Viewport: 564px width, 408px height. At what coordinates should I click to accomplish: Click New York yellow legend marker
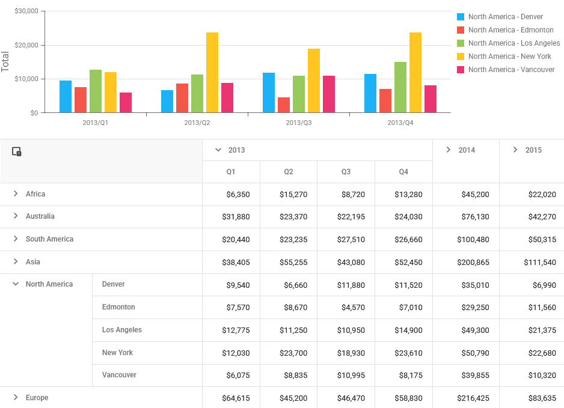pos(461,56)
